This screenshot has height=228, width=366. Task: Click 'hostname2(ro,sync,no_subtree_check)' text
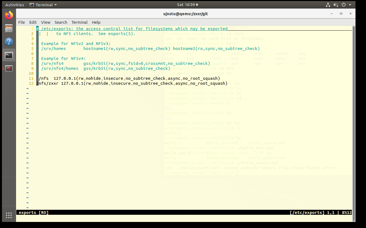click(216, 49)
